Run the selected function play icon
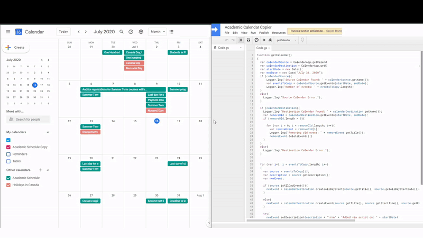423x238 pixels. [x=264, y=40]
